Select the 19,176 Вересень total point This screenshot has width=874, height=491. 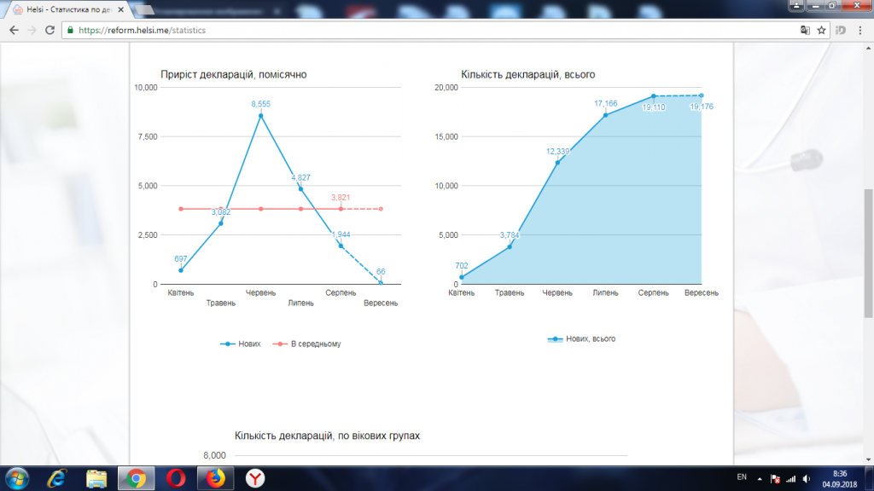(702, 95)
